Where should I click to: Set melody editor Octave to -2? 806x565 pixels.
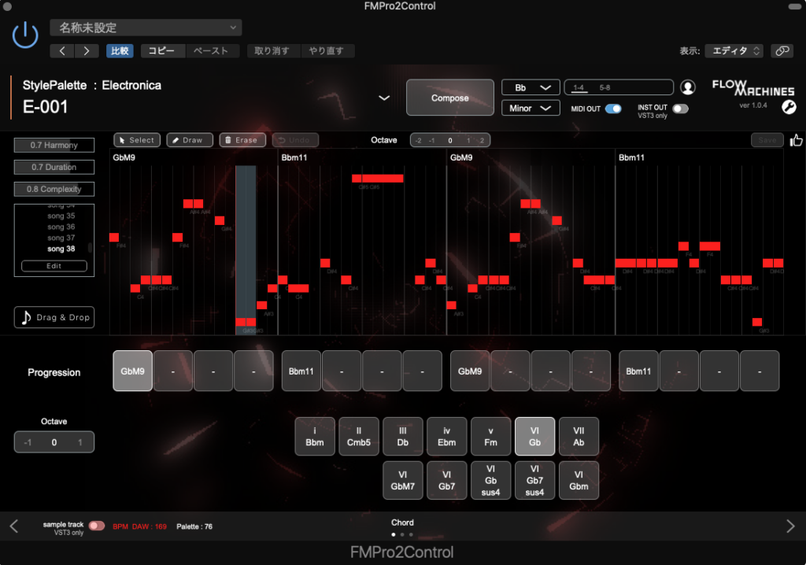pyautogui.click(x=419, y=140)
